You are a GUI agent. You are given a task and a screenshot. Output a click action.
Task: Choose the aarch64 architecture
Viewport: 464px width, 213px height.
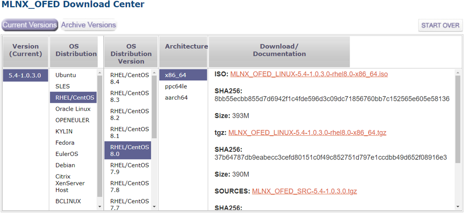[176, 97]
